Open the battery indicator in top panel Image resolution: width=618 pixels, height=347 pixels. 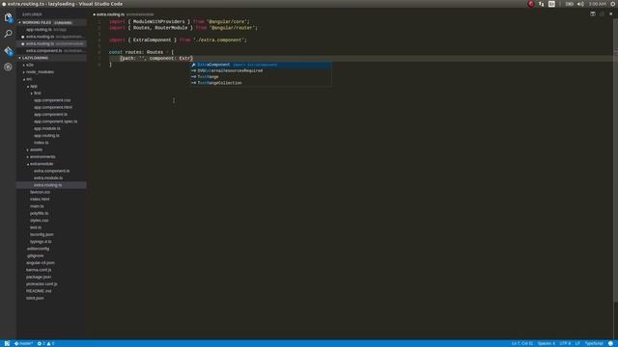pyautogui.click(x=570, y=4)
